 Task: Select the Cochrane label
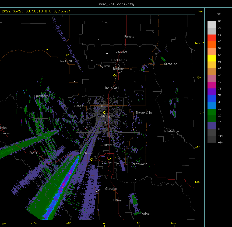(87, 153)
